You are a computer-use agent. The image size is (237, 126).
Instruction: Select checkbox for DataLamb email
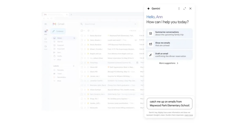tap(82, 108)
